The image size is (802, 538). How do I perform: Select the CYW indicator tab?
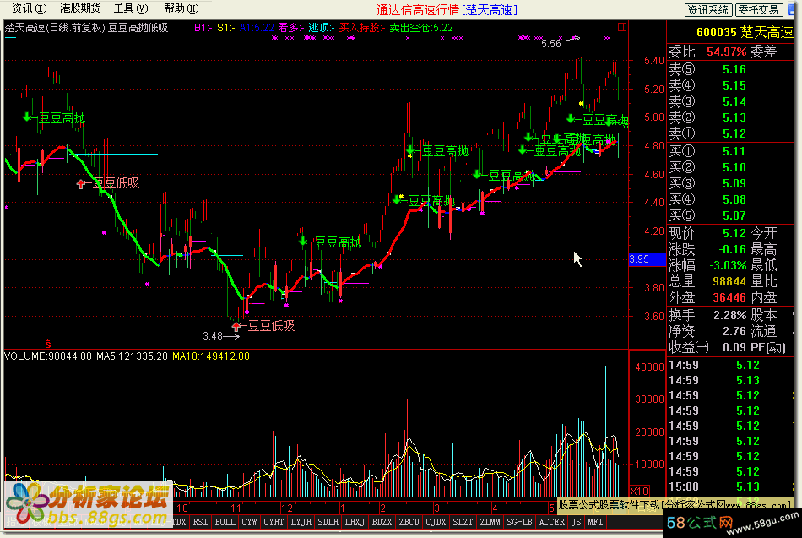tap(250, 522)
